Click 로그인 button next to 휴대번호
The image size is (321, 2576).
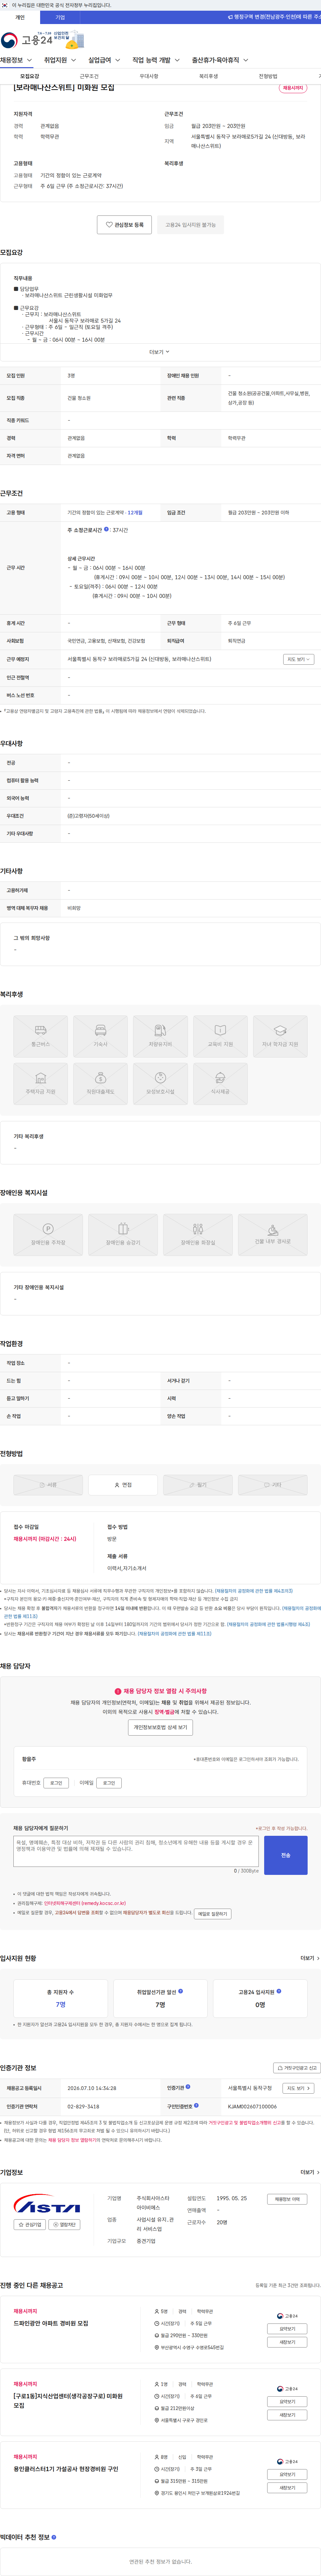pyautogui.click(x=56, y=1783)
